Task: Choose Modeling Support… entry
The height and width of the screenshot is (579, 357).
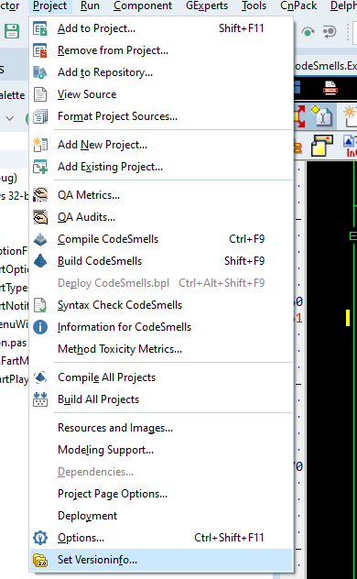Action: tap(161, 450)
